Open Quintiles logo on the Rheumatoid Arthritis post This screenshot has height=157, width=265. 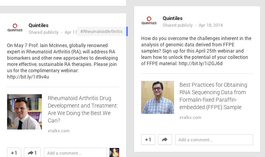coord(15,28)
